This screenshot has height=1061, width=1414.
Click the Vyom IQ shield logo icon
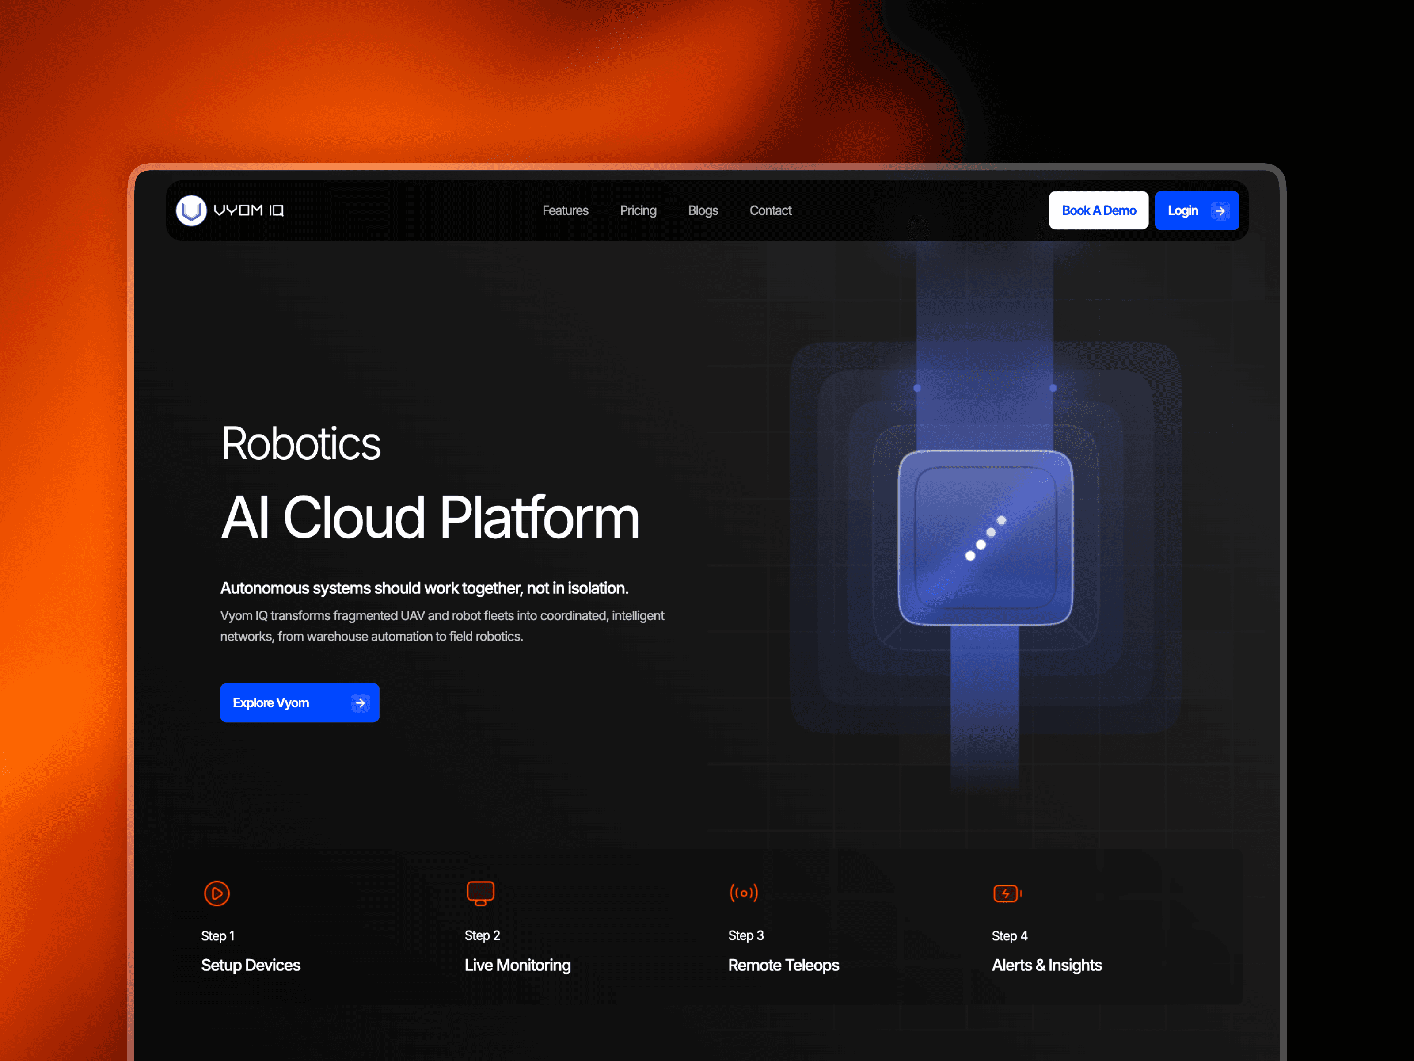(x=191, y=210)
